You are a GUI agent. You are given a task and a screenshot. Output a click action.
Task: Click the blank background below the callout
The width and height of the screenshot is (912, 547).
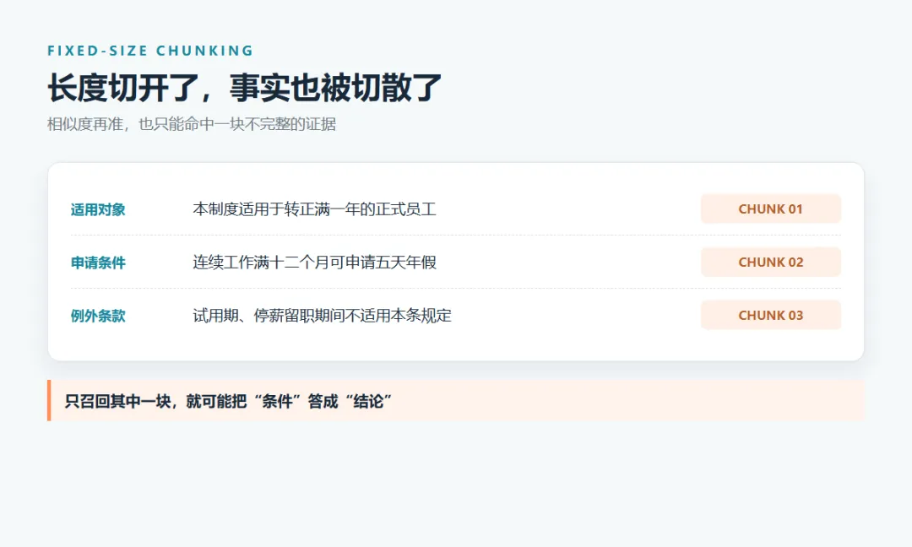456,483
